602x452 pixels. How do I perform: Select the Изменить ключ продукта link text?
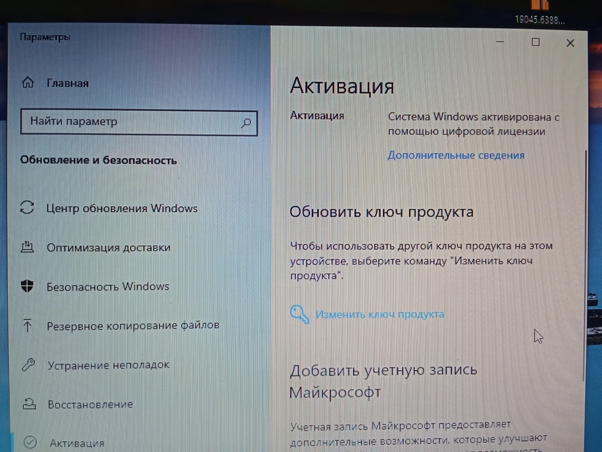(380, 314)
